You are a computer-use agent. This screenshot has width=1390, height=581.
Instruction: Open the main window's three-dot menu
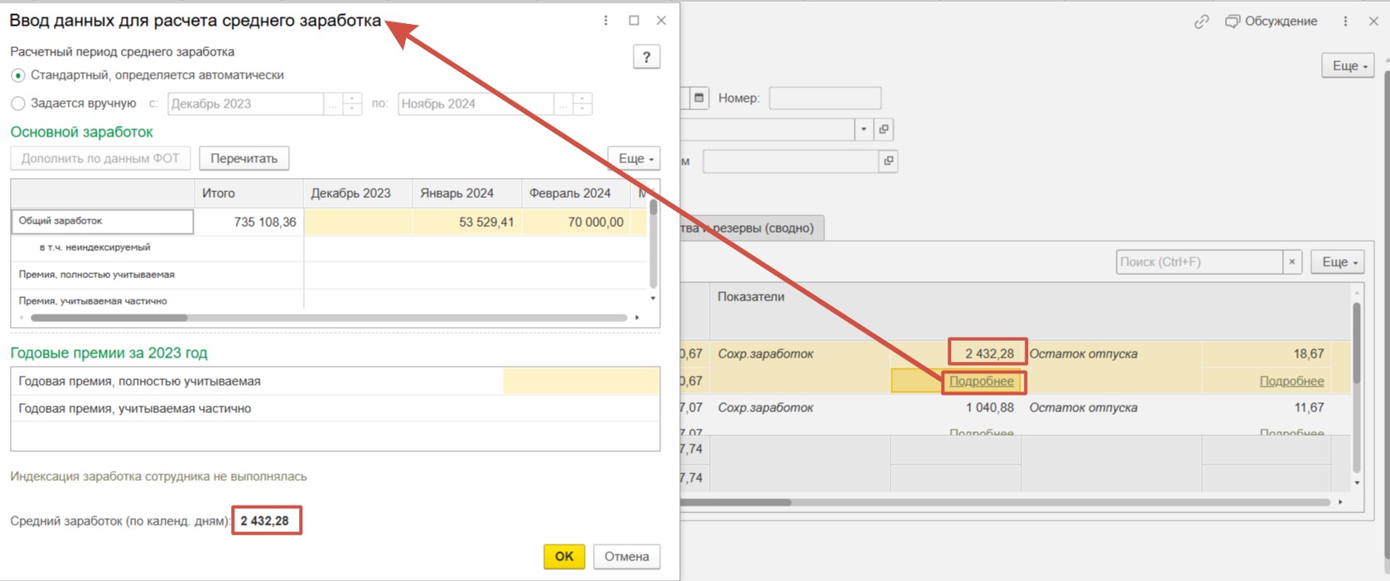[x=1345, y=22]
